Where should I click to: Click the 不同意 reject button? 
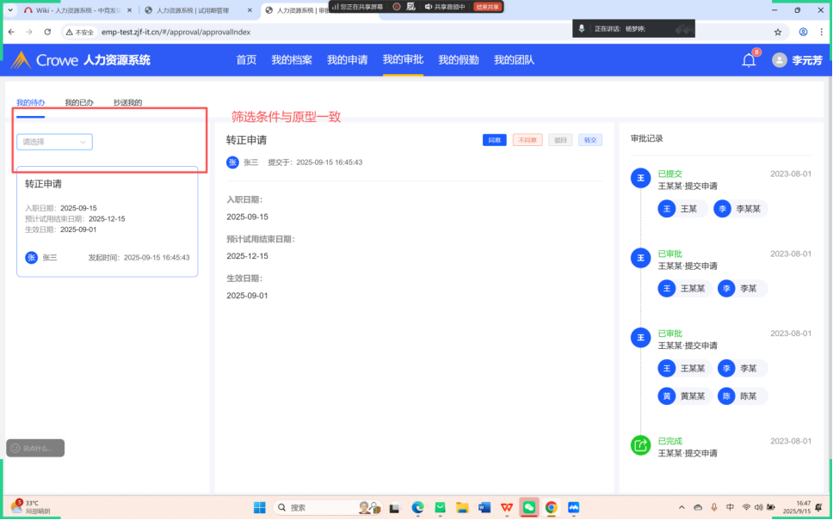[x=527, y=140]
